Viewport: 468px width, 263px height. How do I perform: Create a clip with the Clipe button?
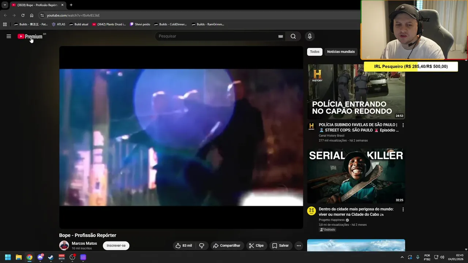[256, 245]
